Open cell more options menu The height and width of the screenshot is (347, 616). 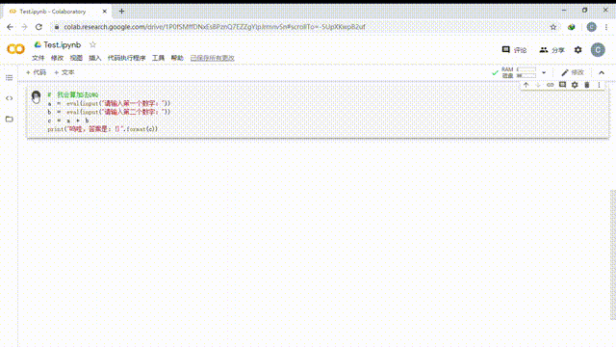599,85
